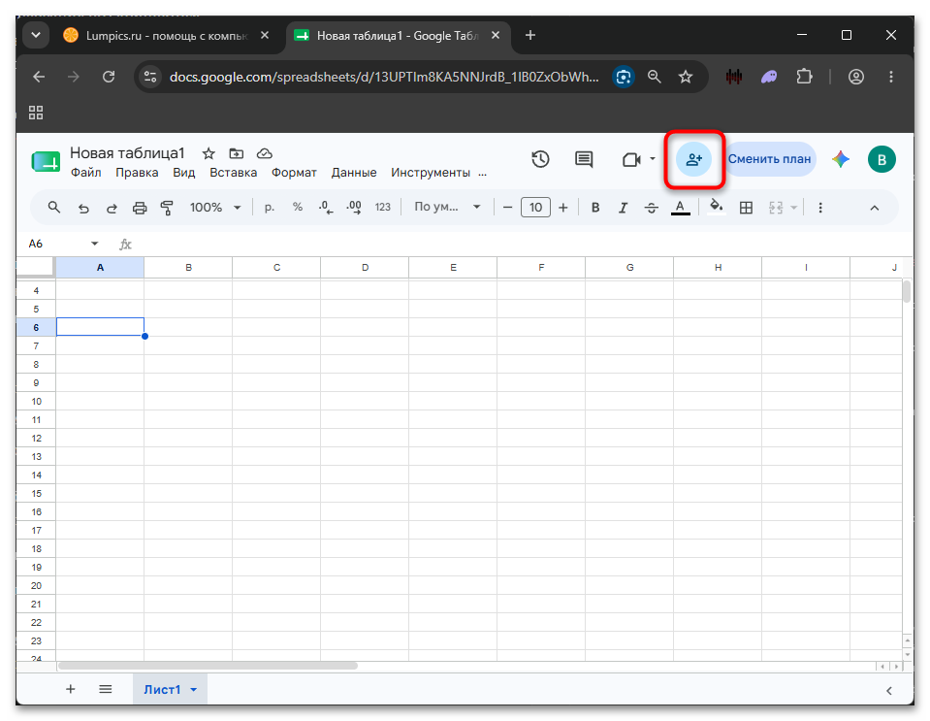Move the document with folder icon

tap(236, 153)
